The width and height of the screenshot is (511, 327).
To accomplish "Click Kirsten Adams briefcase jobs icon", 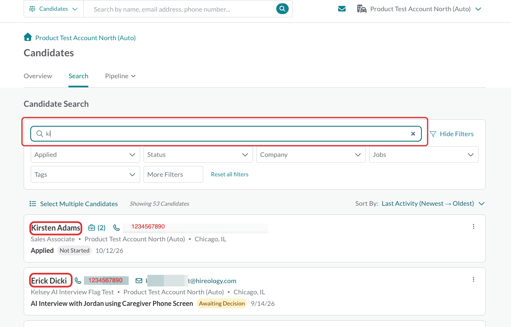I will pos(92,228).
